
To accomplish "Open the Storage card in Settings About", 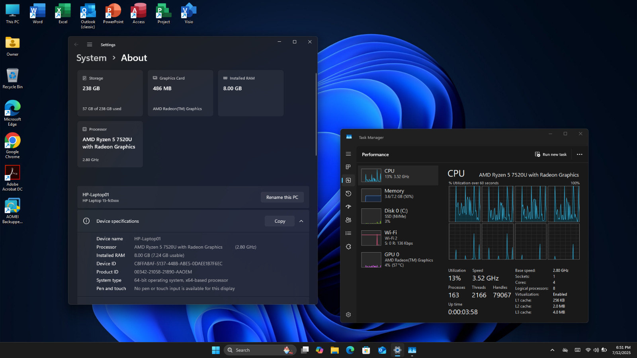I will [x=110, y=93].
